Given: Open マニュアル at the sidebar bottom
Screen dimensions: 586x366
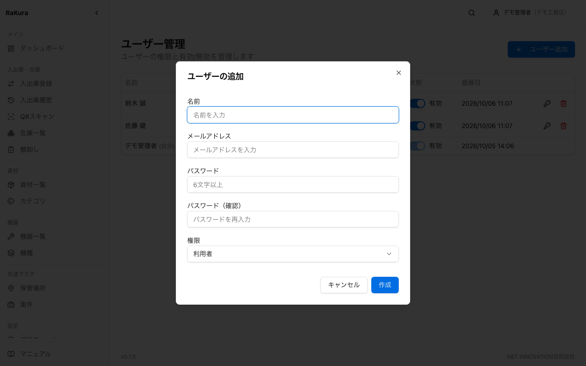Looking at the screenshot, I should coord(55,354).
